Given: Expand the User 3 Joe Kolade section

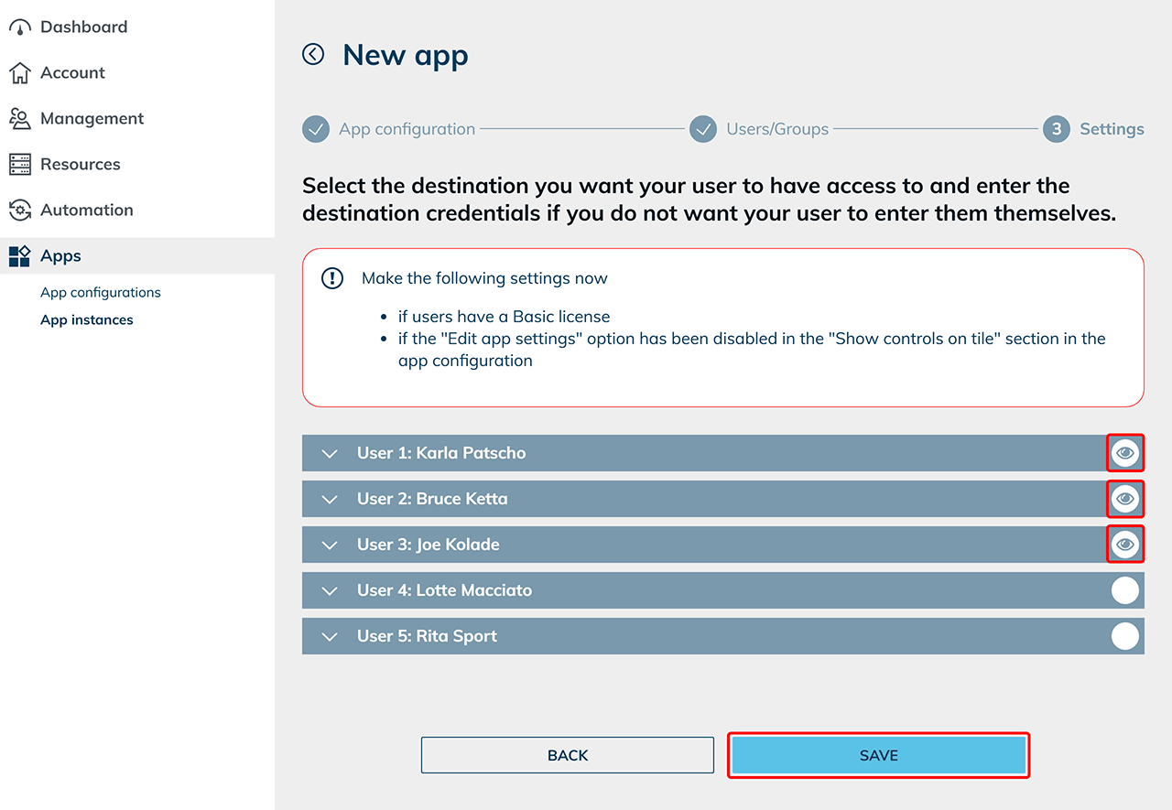Looking at the screenshot, I should [x=330, y=545].
